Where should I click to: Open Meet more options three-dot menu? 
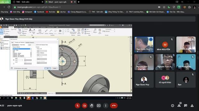click(x=106, y=105)
